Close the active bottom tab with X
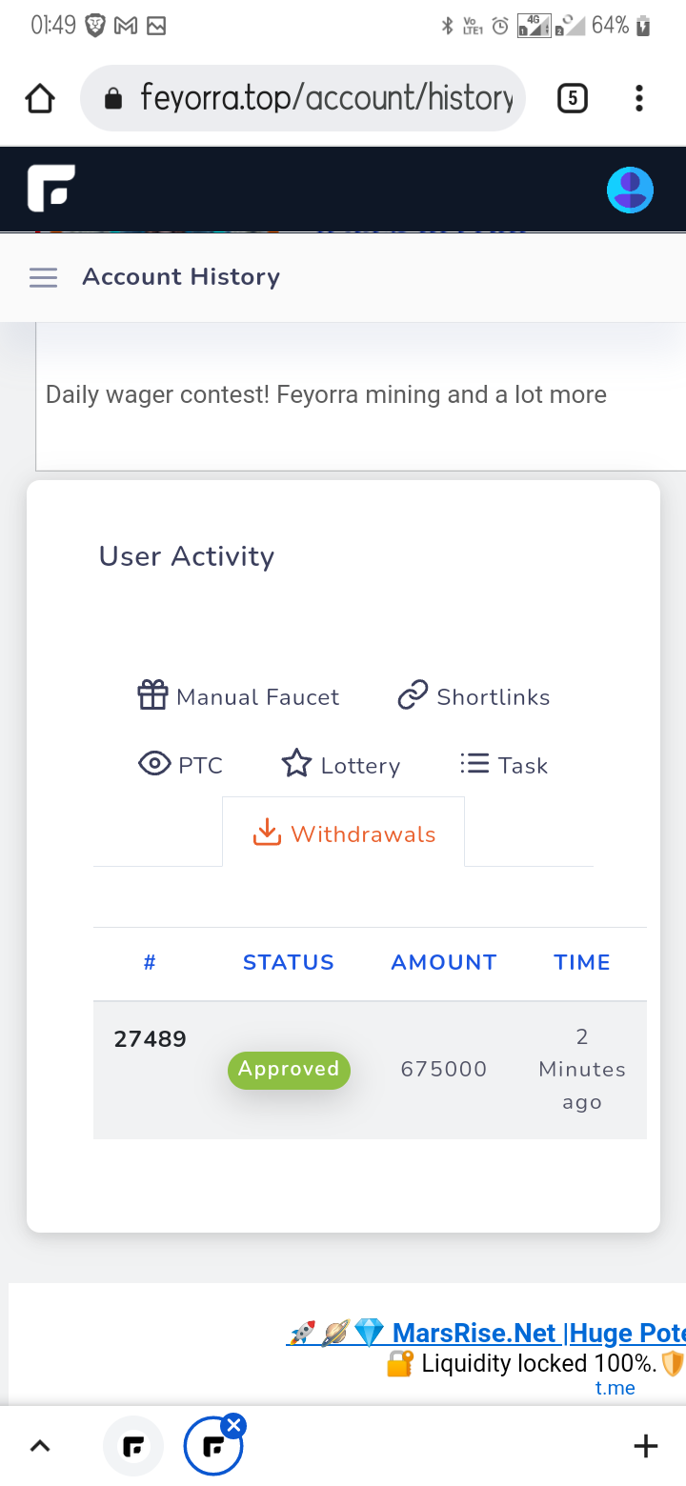 233,1425
